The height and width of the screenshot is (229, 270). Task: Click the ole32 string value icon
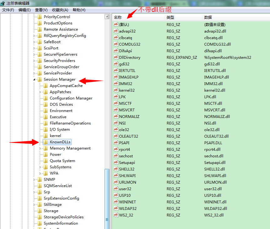click(x=116, y=130)
